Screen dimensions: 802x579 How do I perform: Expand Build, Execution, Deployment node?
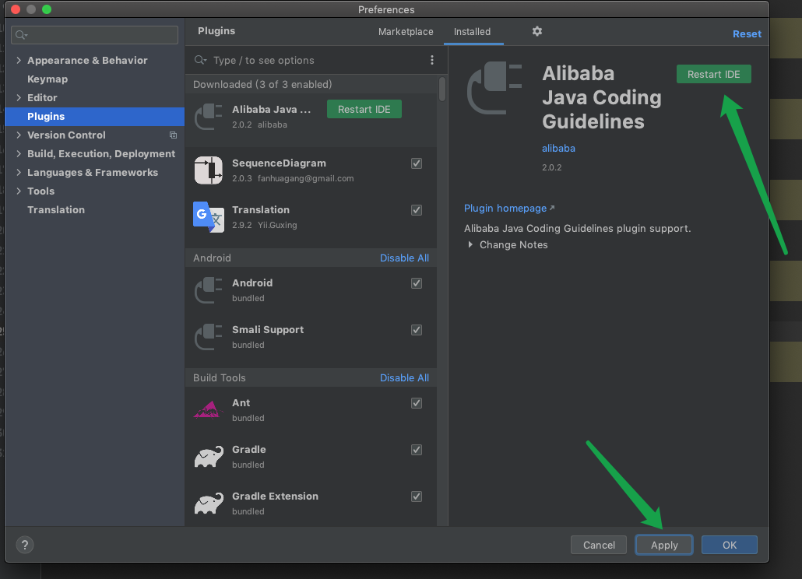pyautogui.click(x=19, y=154)
